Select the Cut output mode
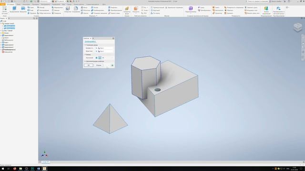This screenshot has height=171, width=305. pyautogui.click(x=100, y=58)
